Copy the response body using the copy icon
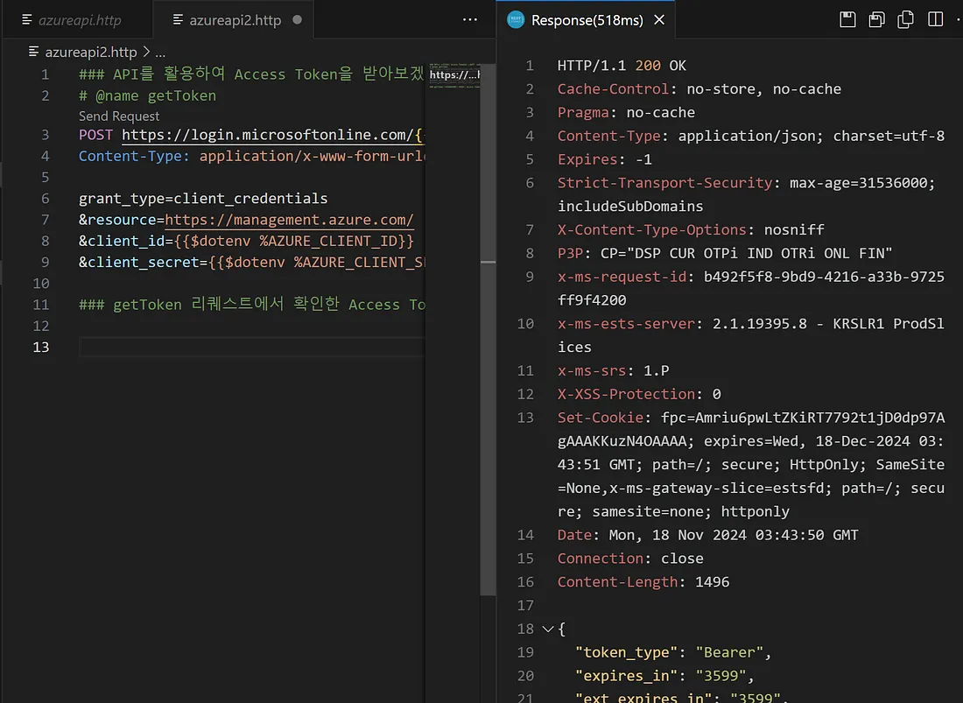 pos(905,19)
